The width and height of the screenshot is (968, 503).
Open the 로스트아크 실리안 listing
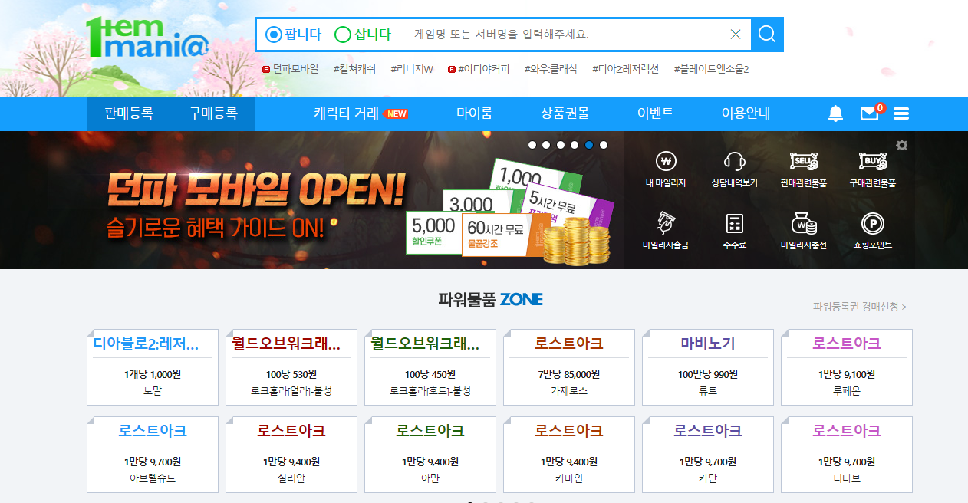[291, 455]
